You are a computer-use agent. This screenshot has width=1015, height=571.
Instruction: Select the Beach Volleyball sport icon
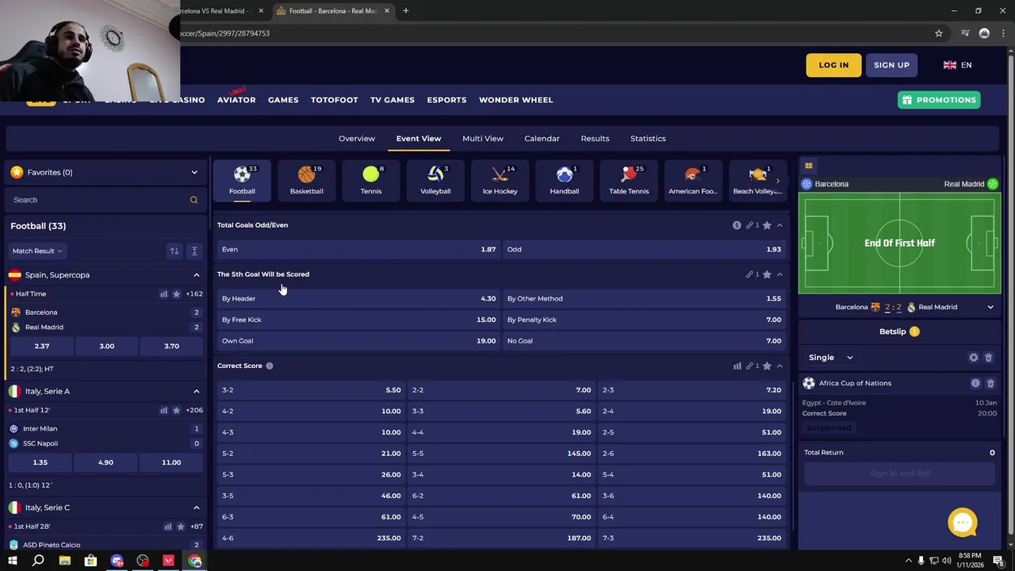click(757, 180)
